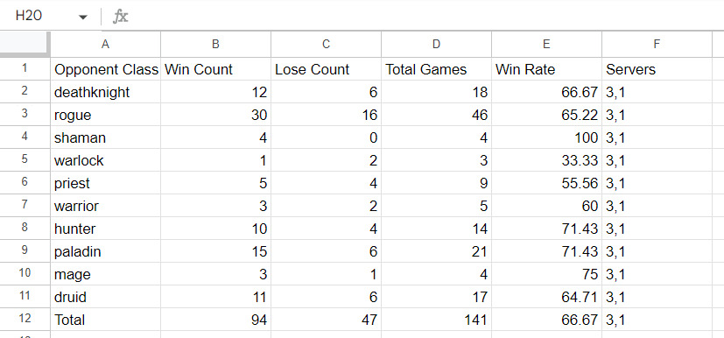
Task: Select the Total win count cell showing 94
Action: (215, 319)
